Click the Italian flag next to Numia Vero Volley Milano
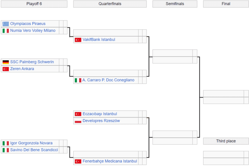This screenshot has width=249, height=166. [5, 31]
